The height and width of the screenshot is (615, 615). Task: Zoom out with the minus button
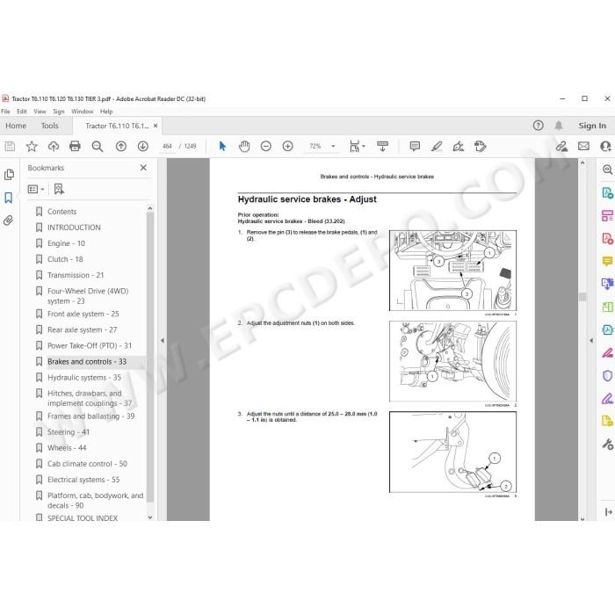click(x=266, y=147)
